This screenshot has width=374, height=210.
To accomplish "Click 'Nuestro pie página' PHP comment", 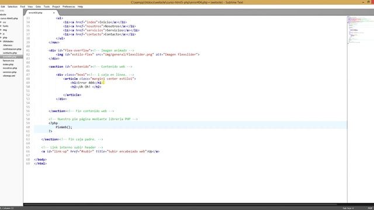I will coord(93,119).
